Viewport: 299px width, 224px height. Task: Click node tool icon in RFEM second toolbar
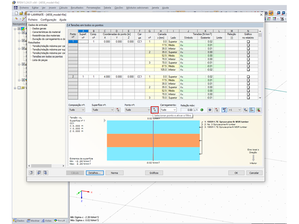click(17, 19)
